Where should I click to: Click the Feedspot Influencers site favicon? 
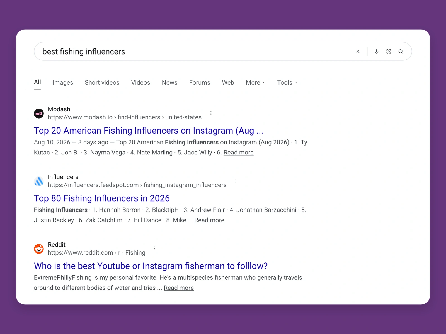tap(39, 181)
